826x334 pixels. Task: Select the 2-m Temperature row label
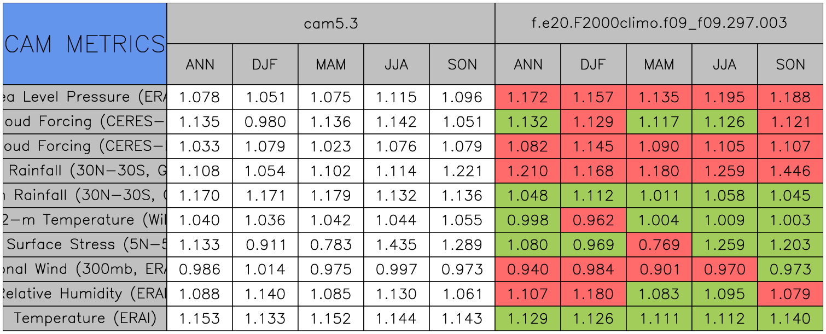84,220
